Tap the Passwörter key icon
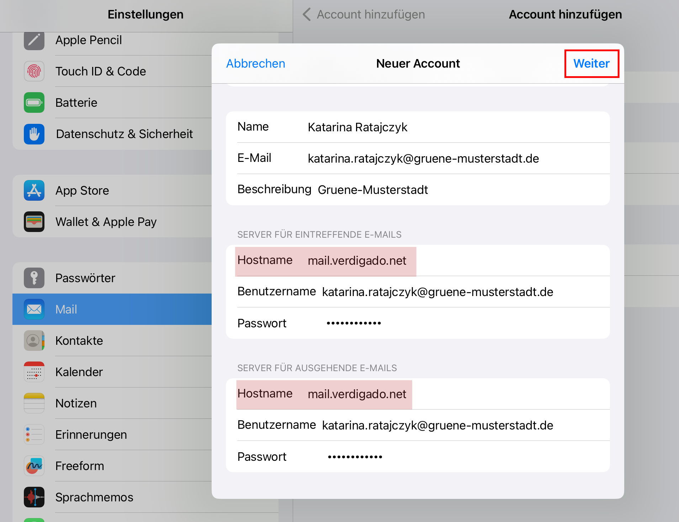The height and width of the screenshot is (522, 679). point(34,278)
